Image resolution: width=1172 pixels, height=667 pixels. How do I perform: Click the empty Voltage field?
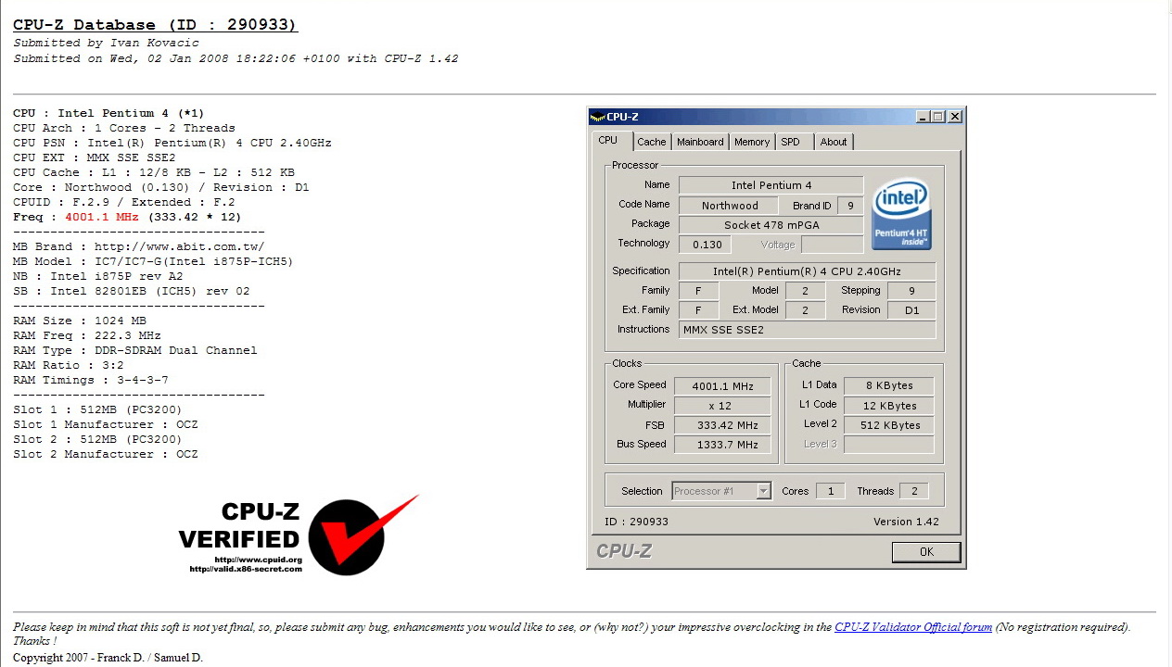coord(832,245)
